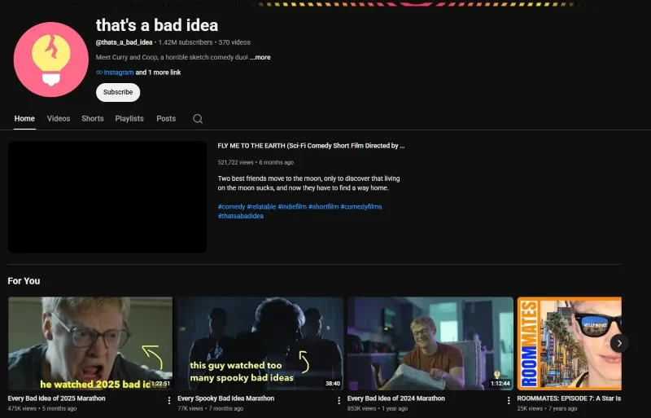Click the #indiefilm hashtag
The image size is (651, 418).
tap(292, 207)
